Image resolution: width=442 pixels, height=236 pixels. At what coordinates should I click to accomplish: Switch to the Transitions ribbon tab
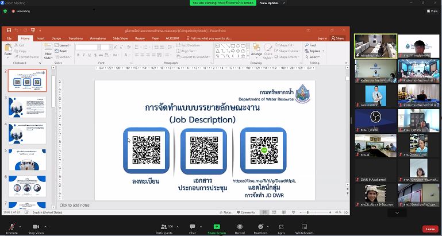coord(75,38)
